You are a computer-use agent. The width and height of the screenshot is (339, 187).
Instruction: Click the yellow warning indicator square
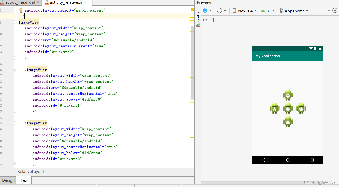(x=192, y=9)
